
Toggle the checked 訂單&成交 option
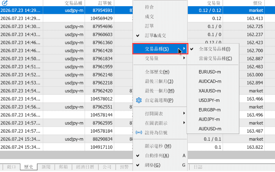click(155, 35)
